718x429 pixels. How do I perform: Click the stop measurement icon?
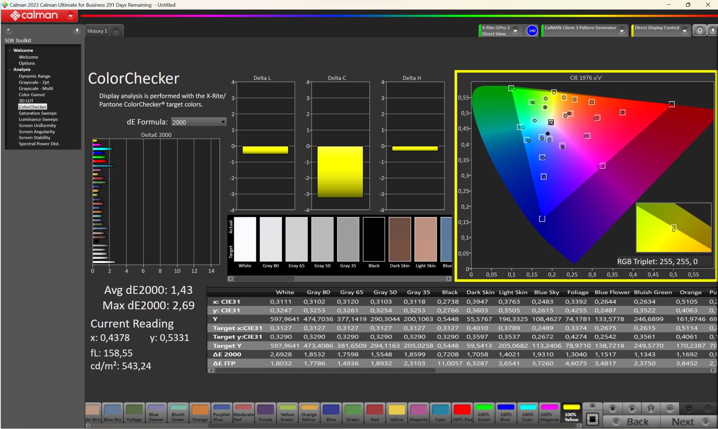[613, 408]
